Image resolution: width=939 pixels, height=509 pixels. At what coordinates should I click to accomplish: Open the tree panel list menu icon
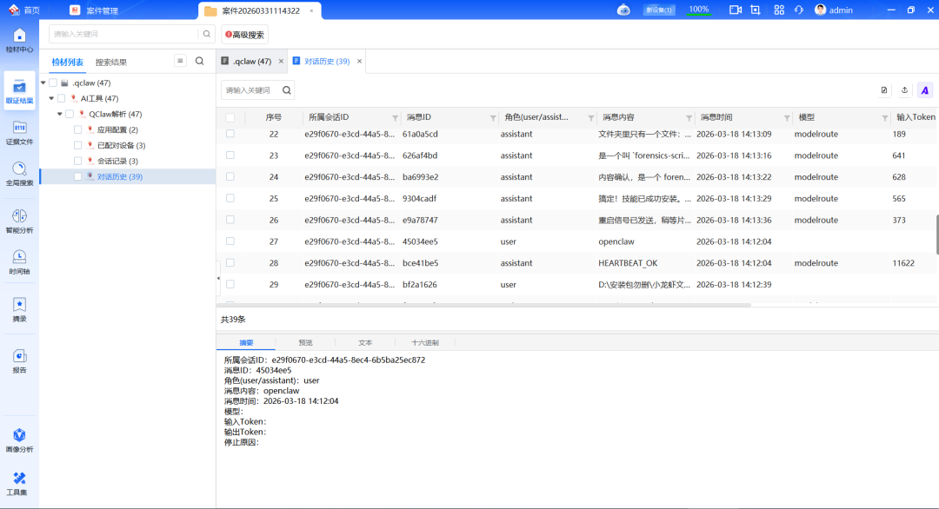(x=180, y=61)
